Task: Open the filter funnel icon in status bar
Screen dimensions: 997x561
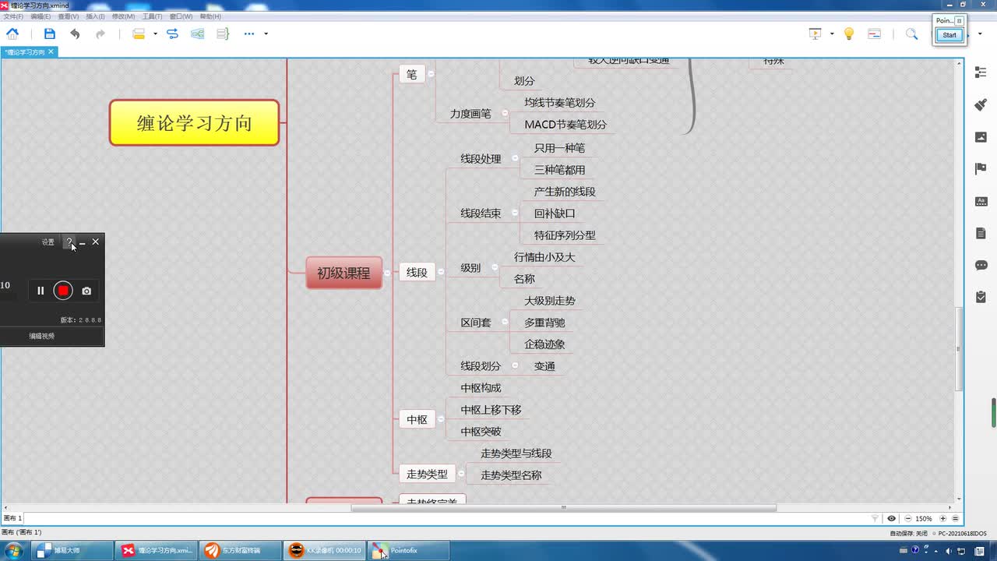Action: pos(875,518)
